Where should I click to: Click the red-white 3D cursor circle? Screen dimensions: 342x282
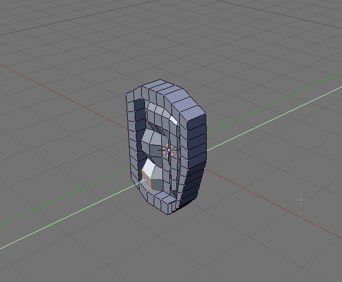pyautogui.click(x=169, y=150)
